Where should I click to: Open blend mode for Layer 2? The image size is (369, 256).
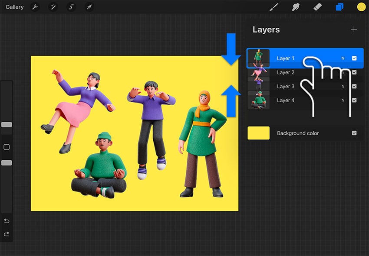point(343,72)
